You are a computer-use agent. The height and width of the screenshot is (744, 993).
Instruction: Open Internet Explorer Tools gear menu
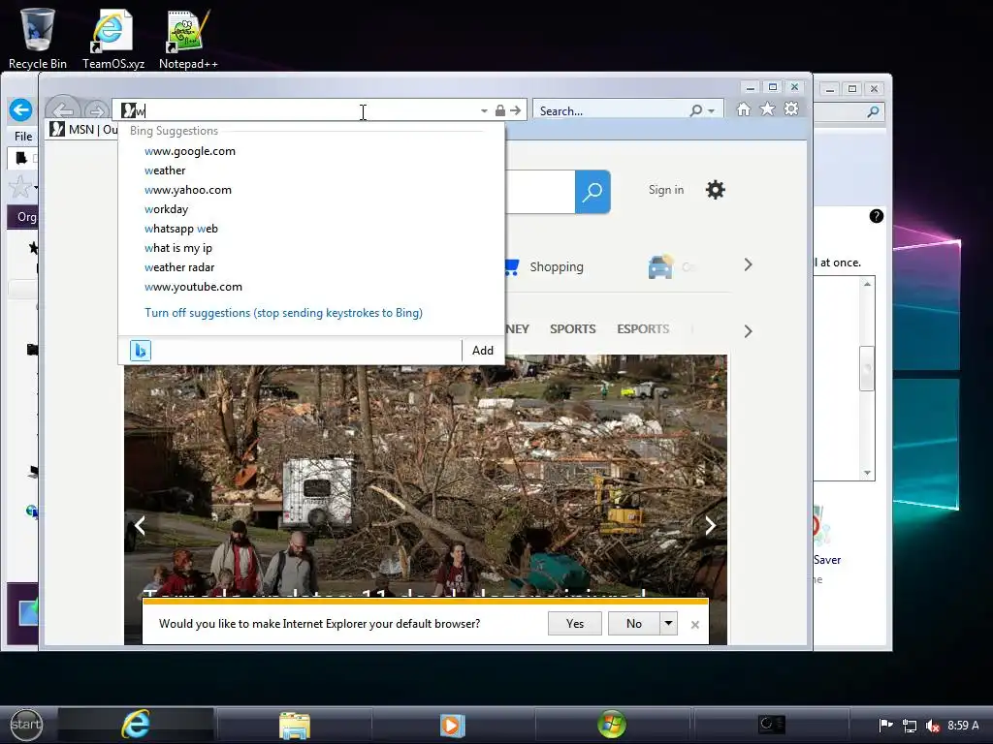[791, 109]
